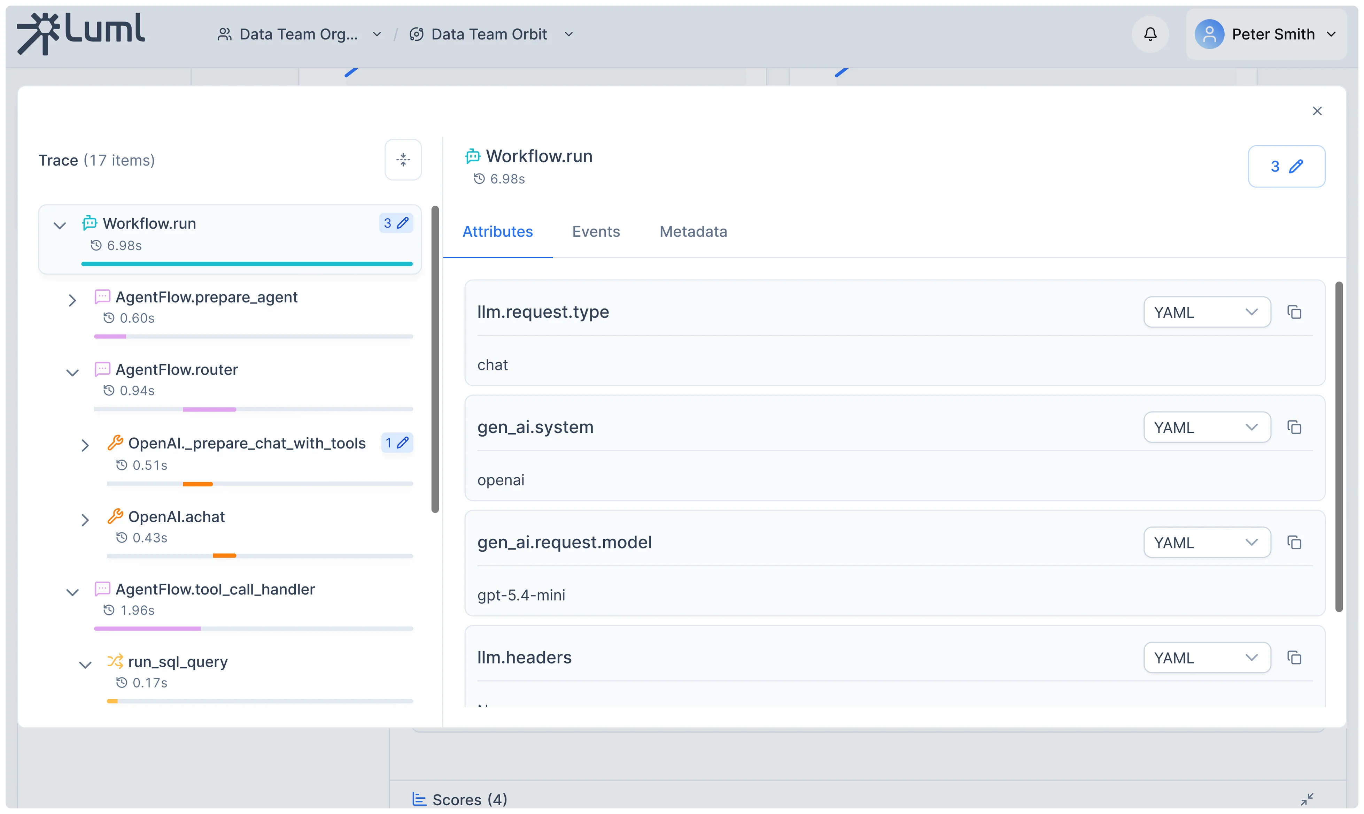Copy the llm.request.type attribute value
The image size is (1364, 814).
pos(1294,312)
